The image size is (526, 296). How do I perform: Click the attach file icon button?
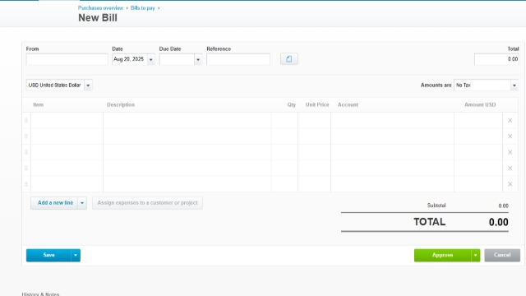point(288,59)
